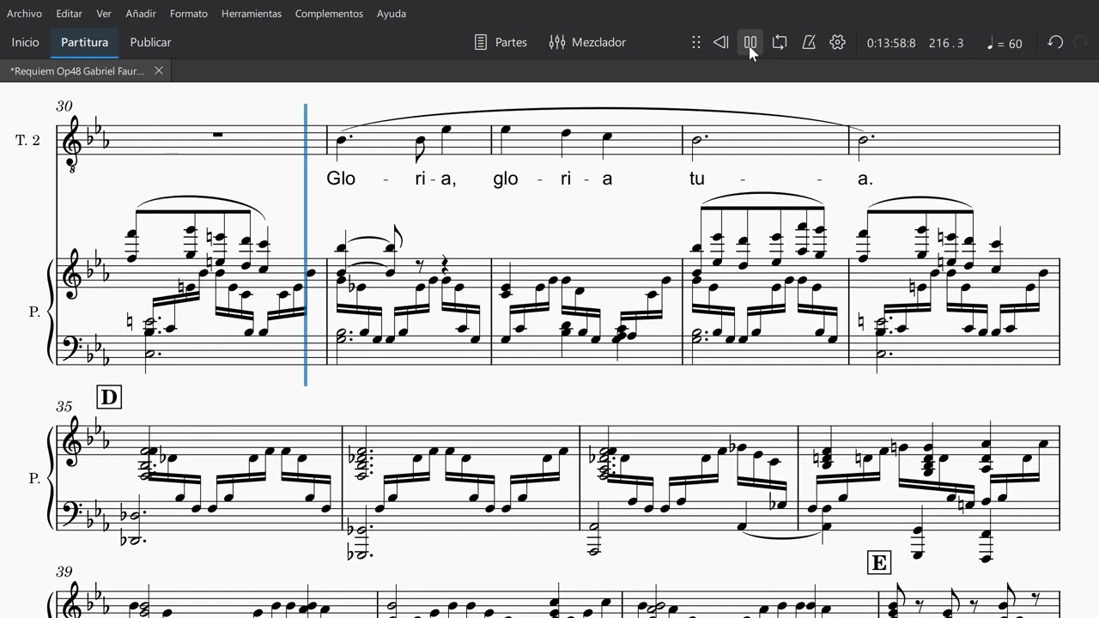The width and height of the screenshot is (1099, 618).
Task: Select measure number 30
Action: tap(64, 106)
